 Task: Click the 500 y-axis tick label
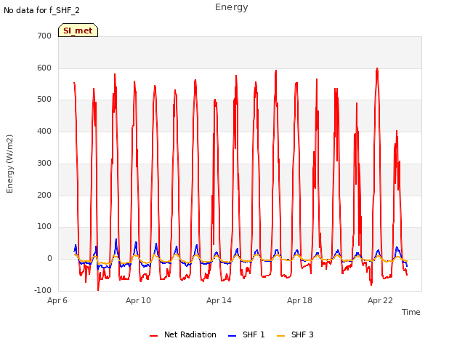[x=44, y=100]
